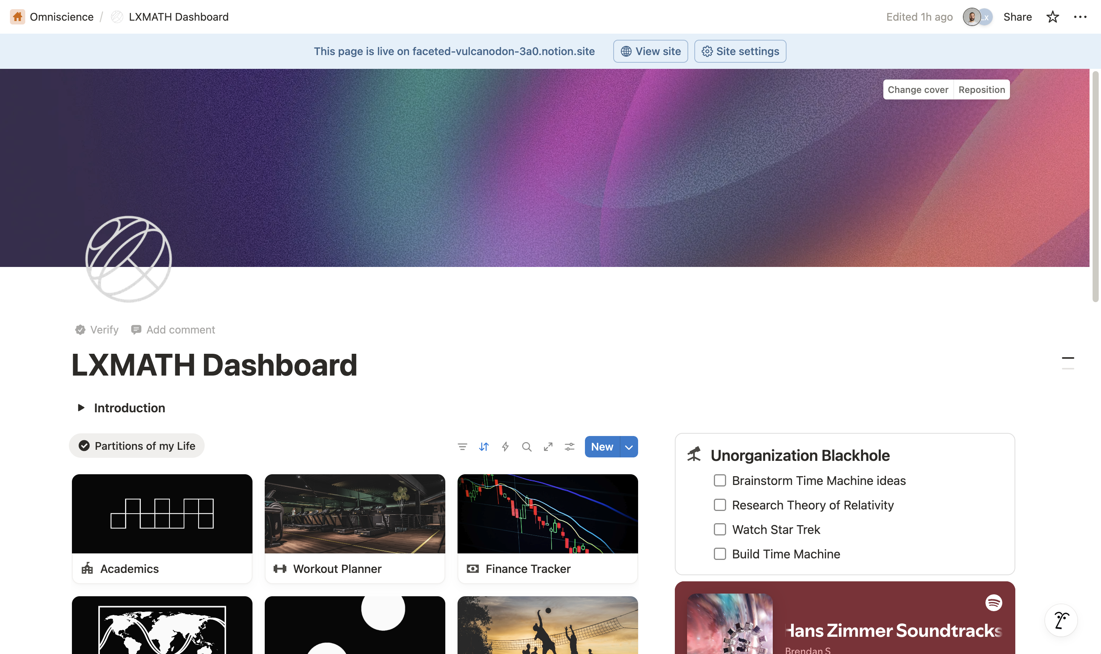Open the Finance Tracker gallery card

pyautogui.click(x=547, y=529)
